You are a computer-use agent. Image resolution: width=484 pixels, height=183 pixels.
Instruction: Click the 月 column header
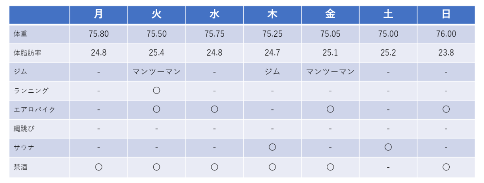pyautogui.click(x=98, y=15)
